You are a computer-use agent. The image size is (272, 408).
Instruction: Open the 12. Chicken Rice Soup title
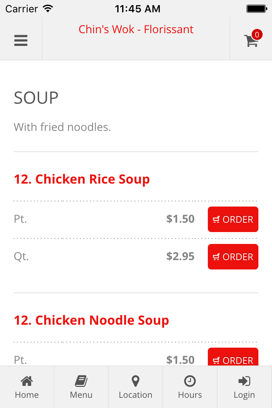coord(82,179)
